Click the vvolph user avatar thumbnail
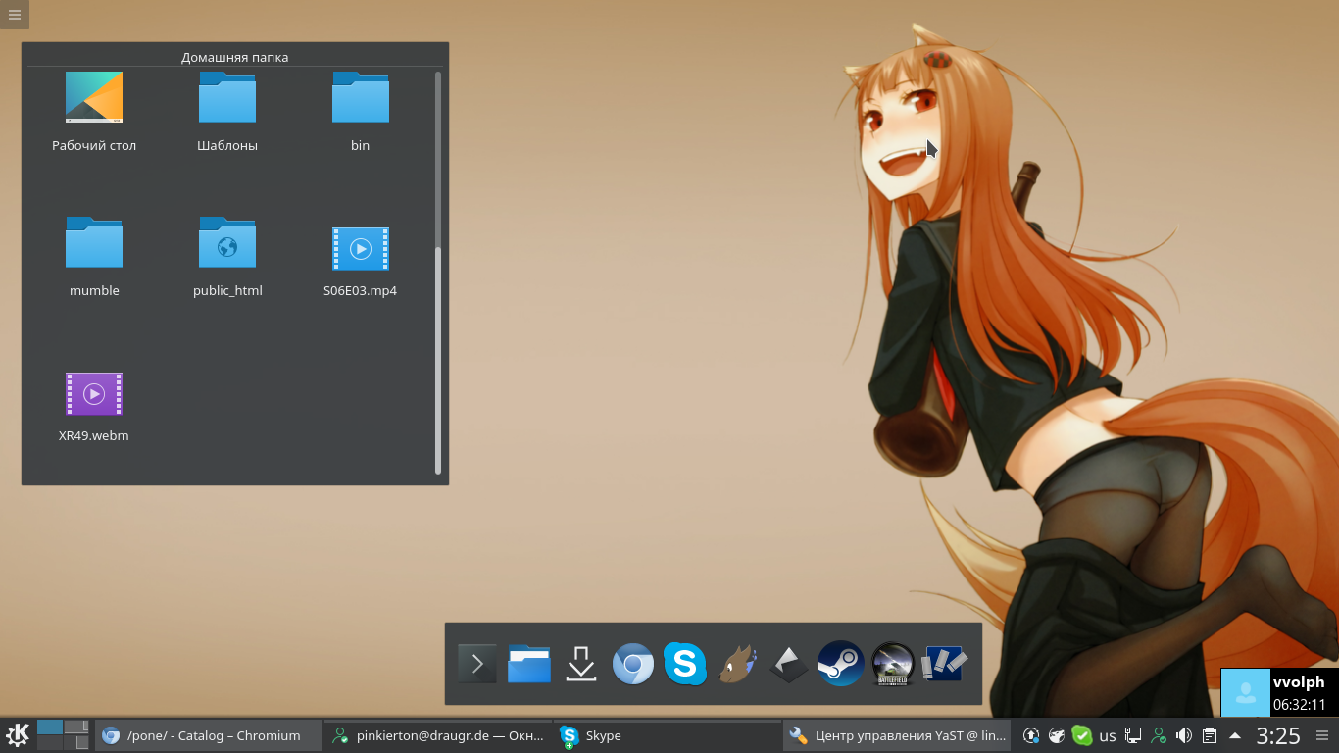 point(1245,692)
